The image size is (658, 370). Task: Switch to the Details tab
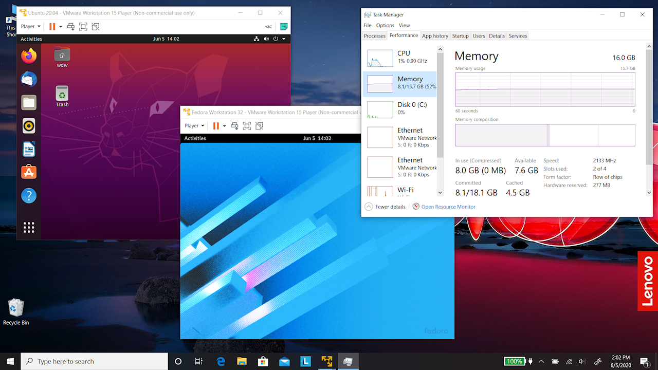(497, 36)
